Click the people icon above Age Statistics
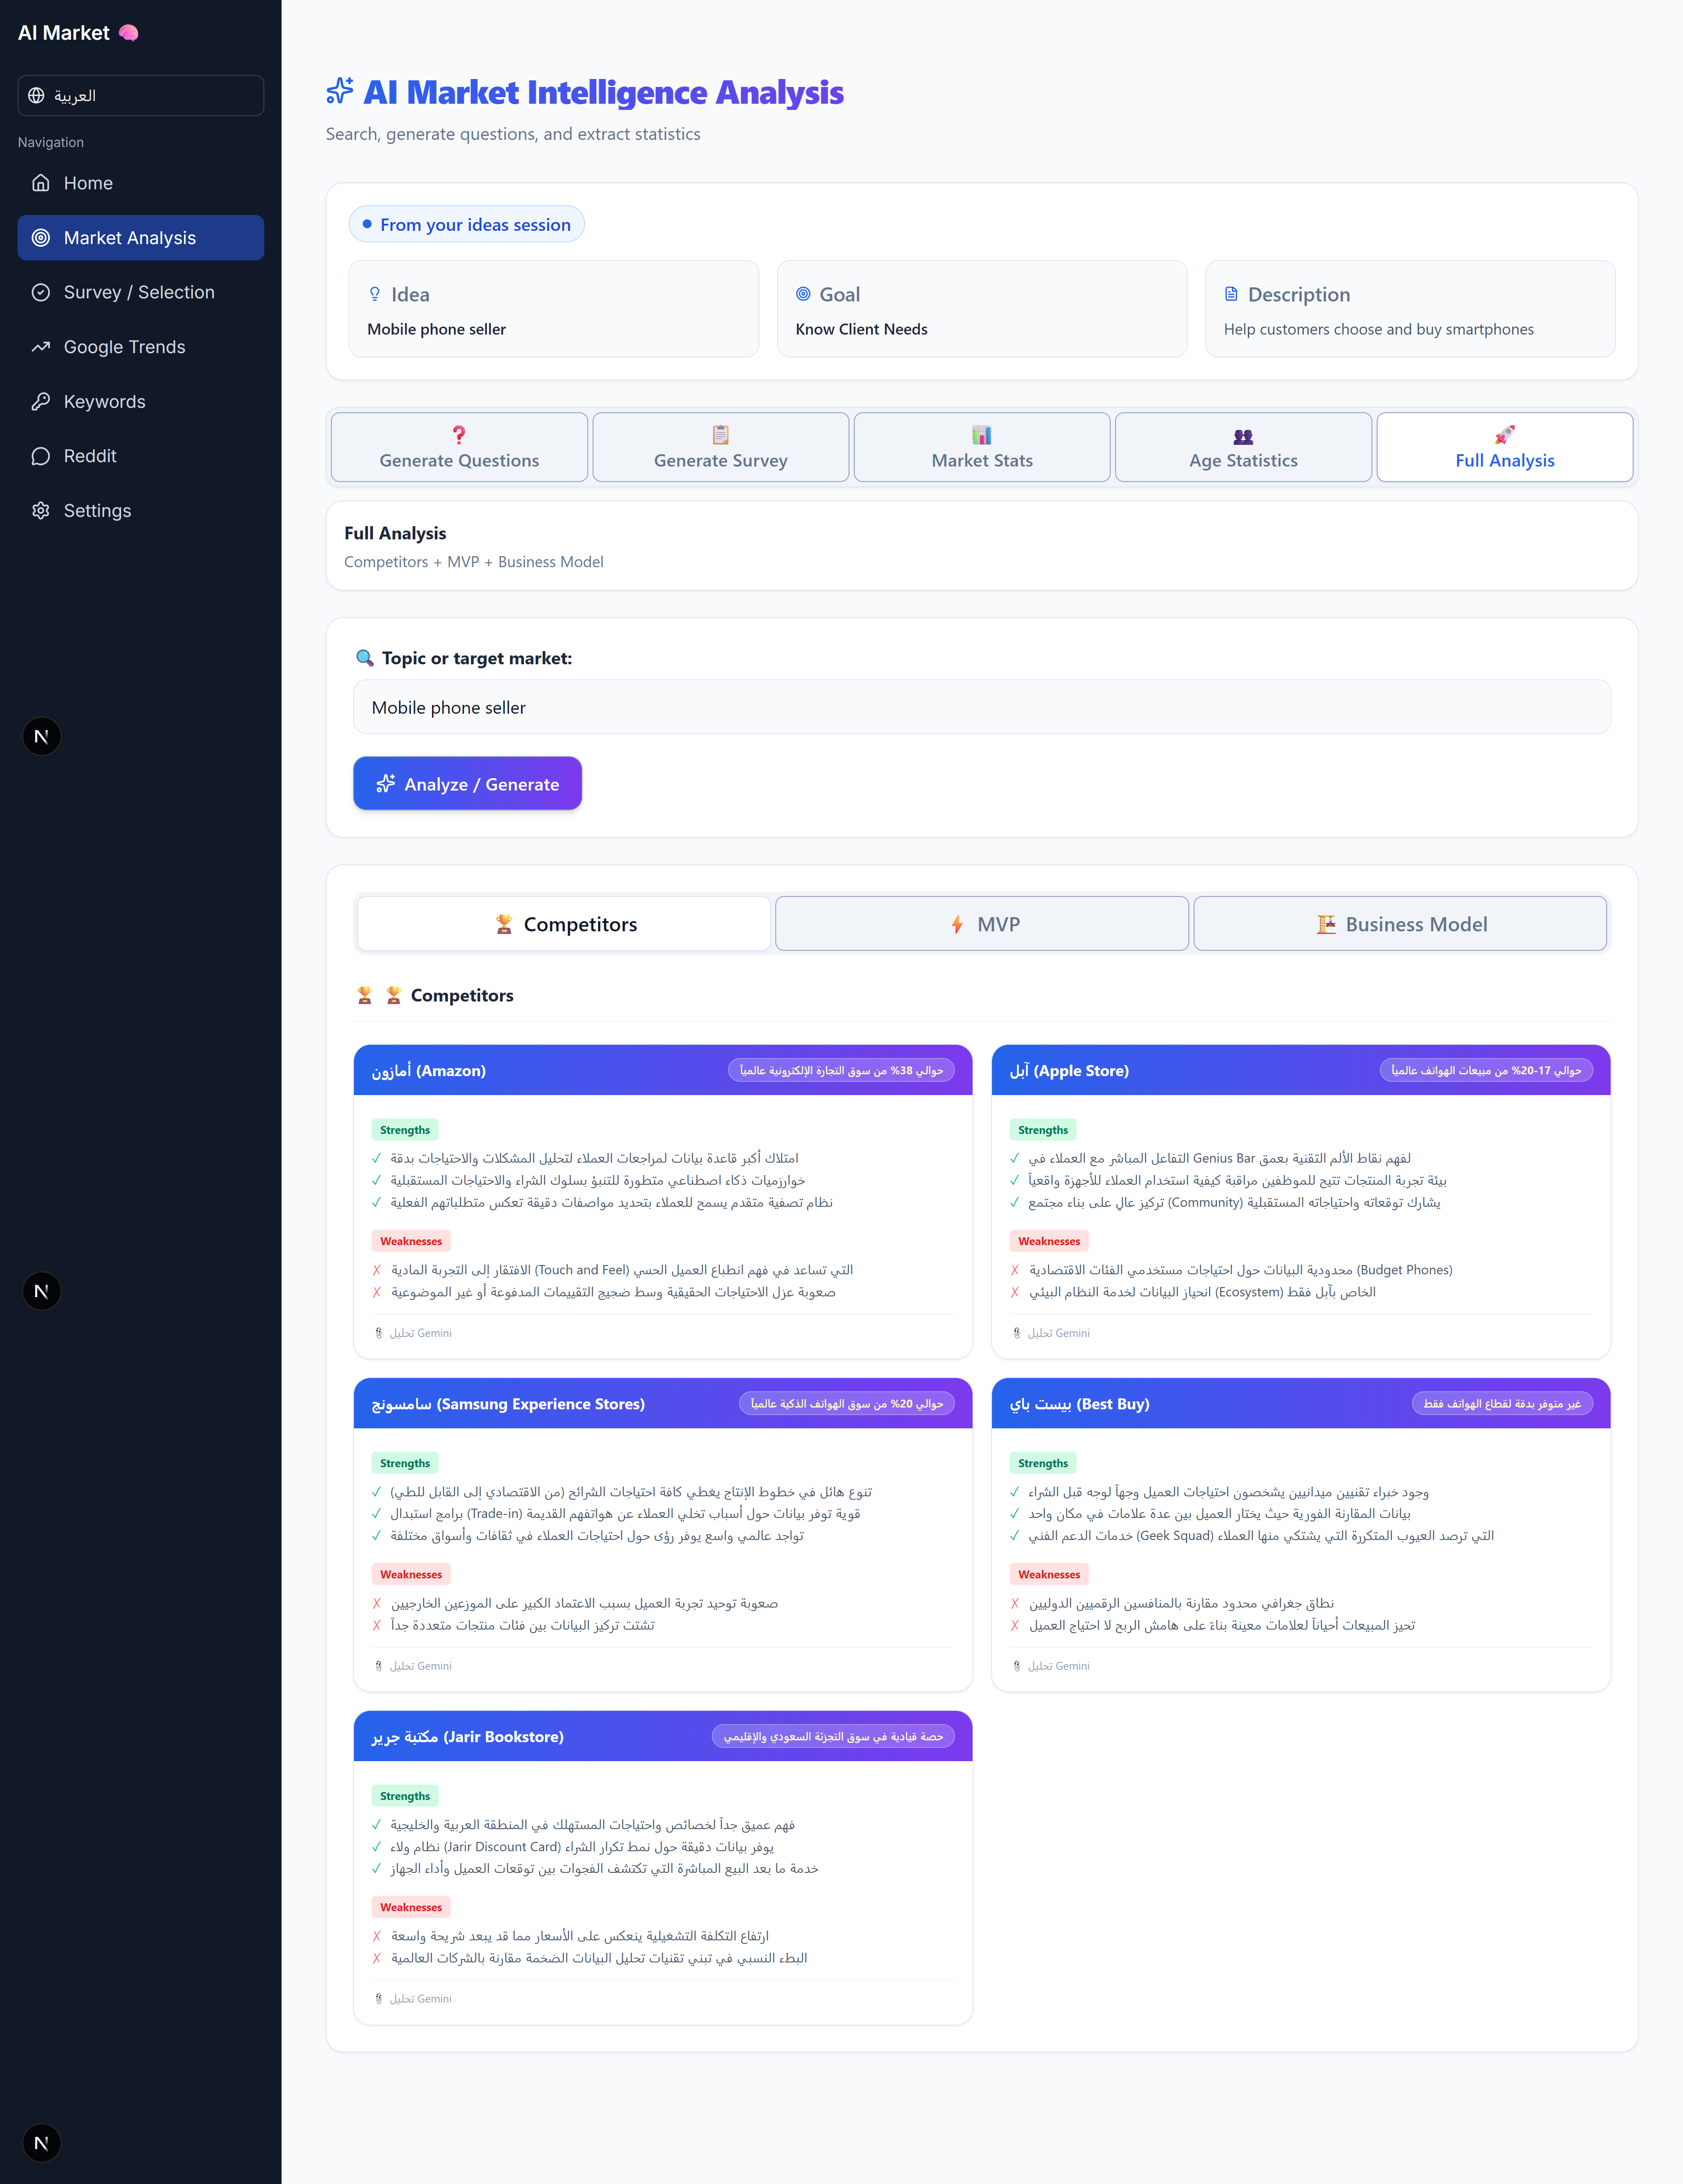This screenshot has width=1683, height=2184. [1243, 436]
